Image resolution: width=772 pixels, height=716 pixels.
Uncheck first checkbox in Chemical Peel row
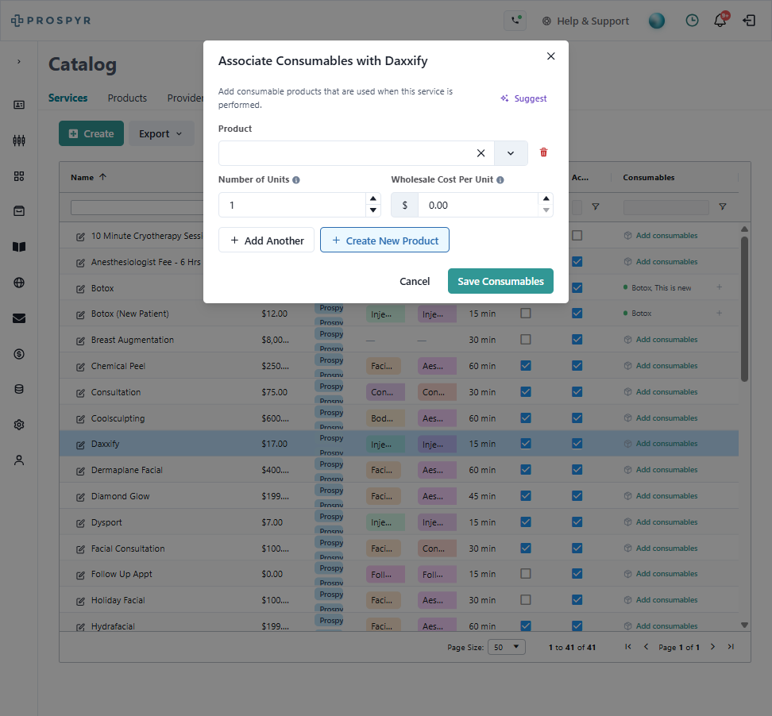(526, 366)
